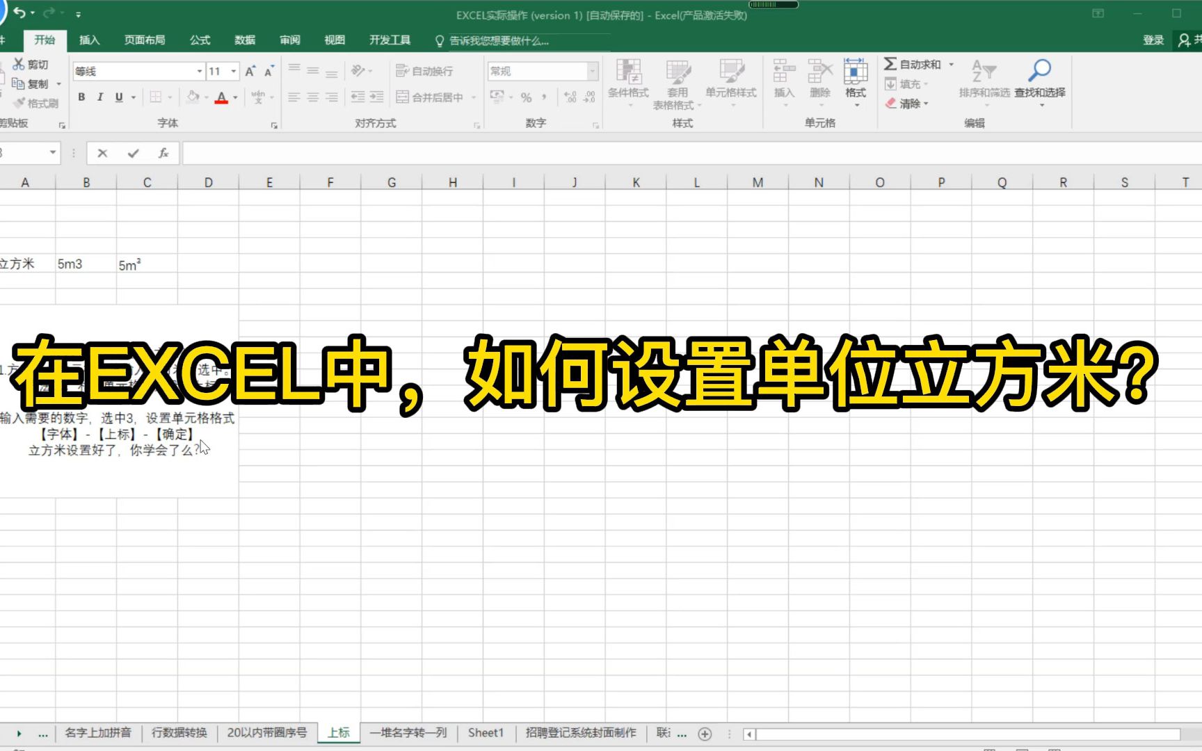
Task: Click the formula bar cancel X button
Action: [102, 153]
